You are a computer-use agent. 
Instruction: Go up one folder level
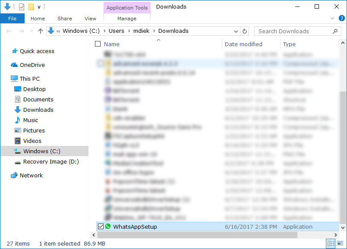[40, 31]
